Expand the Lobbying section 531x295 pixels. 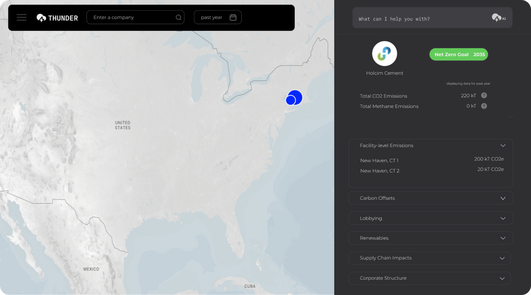click(x=502, y=218)
